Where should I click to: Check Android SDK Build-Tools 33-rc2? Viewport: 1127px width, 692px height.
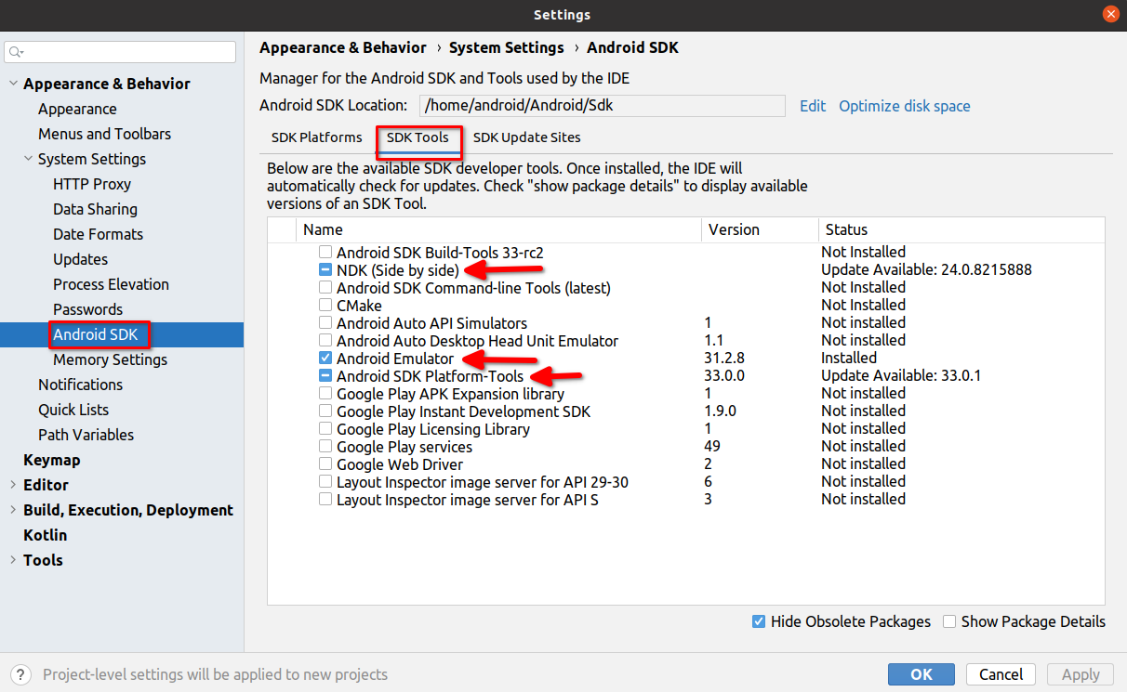click(325, 252)
